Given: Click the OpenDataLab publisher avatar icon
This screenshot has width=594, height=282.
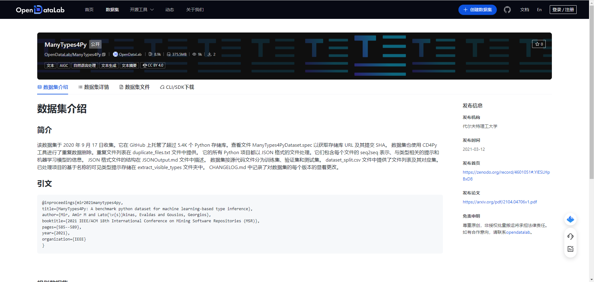Looking at the screenshot, I should click(115, 54).
